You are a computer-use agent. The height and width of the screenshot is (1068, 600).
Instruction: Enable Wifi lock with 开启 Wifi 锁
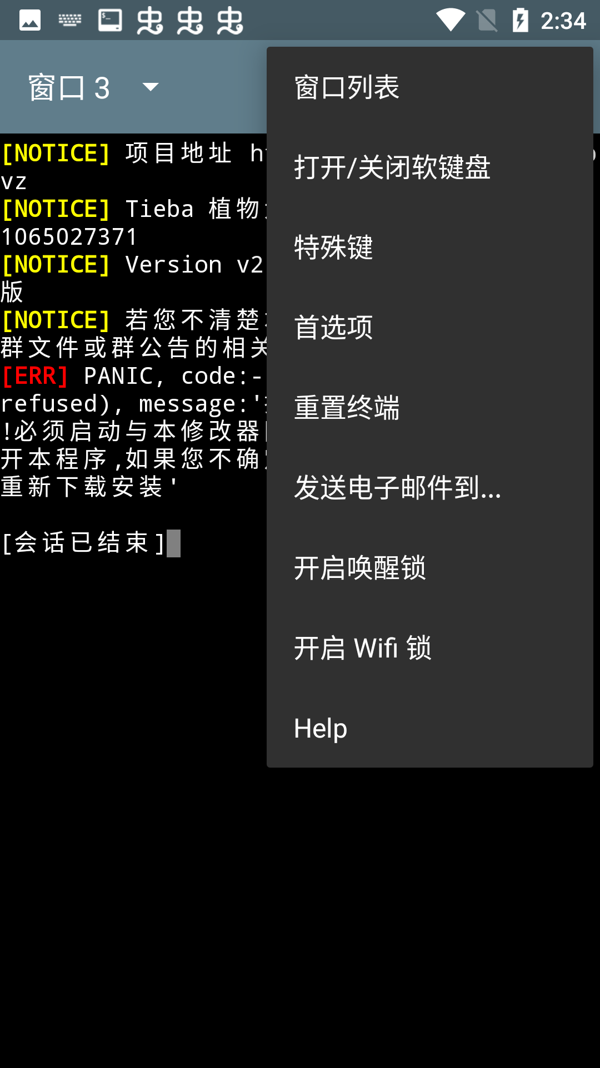click(430, 647)
